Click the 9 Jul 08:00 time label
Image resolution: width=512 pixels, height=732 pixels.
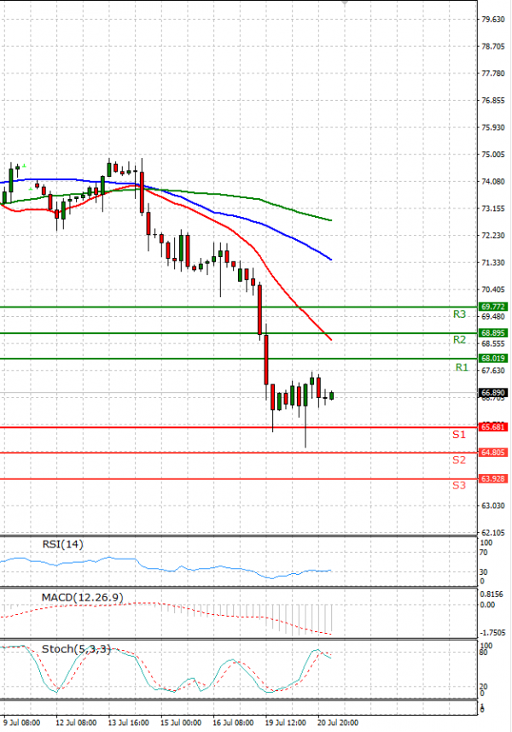(x=21, y=723)
